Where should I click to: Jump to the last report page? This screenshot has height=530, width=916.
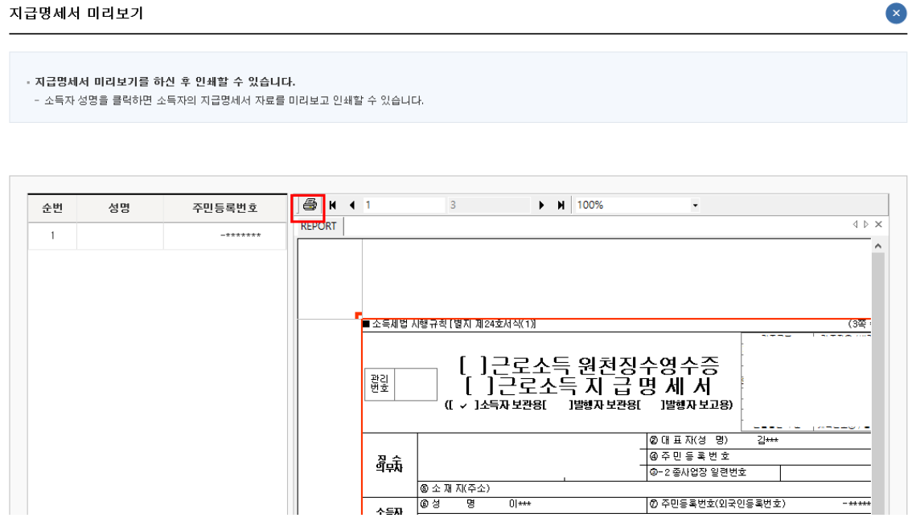(x=560, y=205)
